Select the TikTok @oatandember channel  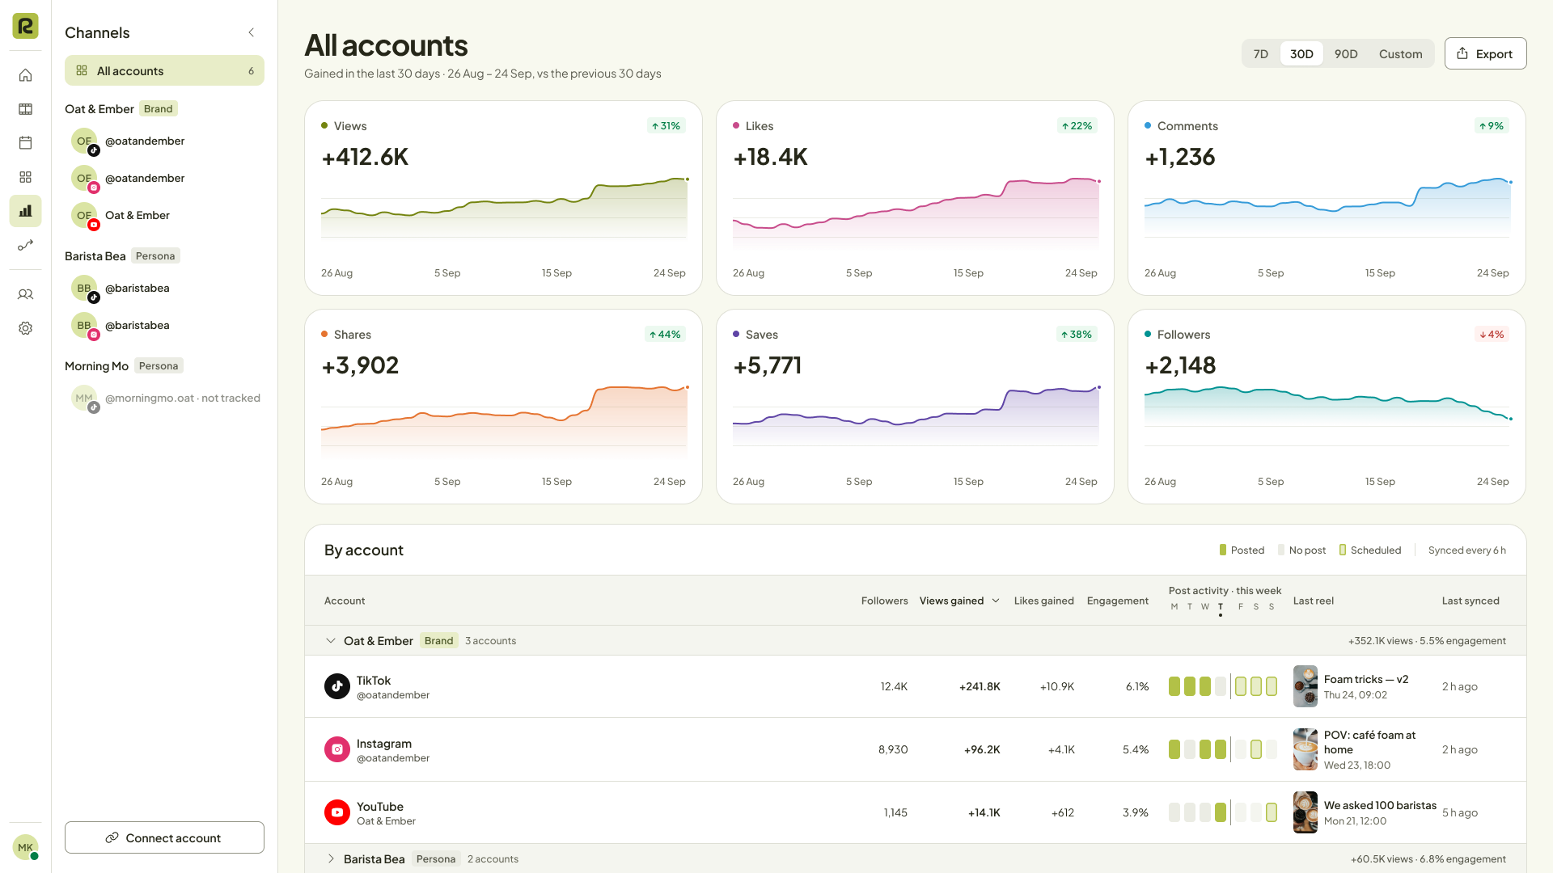point(164,141)
